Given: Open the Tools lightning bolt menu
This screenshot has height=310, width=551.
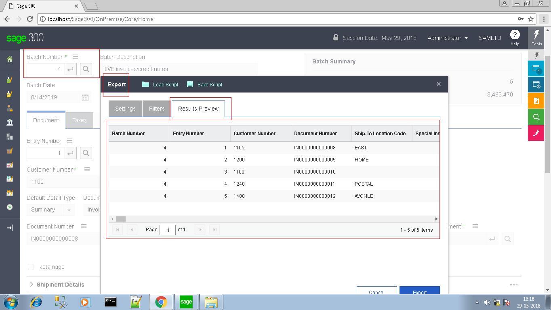Looking at the screenshot, I should tap(536, 37).
